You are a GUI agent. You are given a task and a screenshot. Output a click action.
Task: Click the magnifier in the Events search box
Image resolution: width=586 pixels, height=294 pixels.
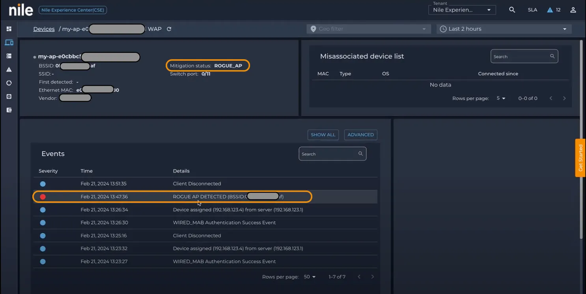pos(360,154)
